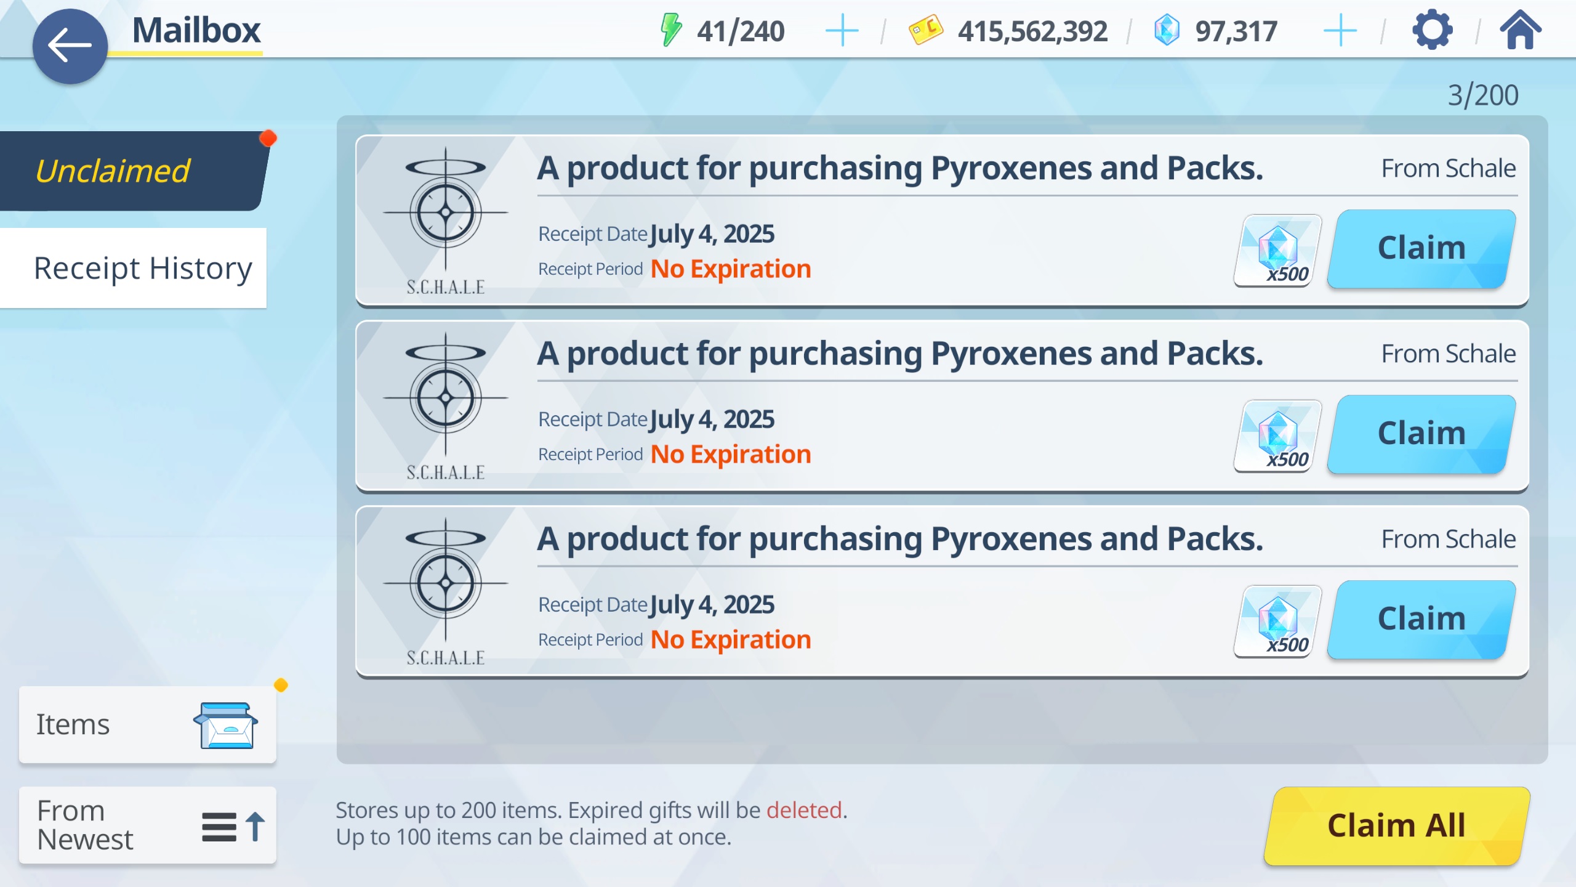Tap From Schale label on third mail
This screenshot has width=1576, height=887.
click(1449, 539)
